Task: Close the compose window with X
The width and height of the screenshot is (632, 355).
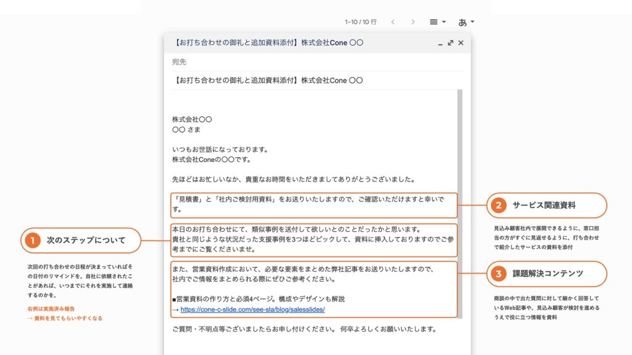Action: (460, 43)
